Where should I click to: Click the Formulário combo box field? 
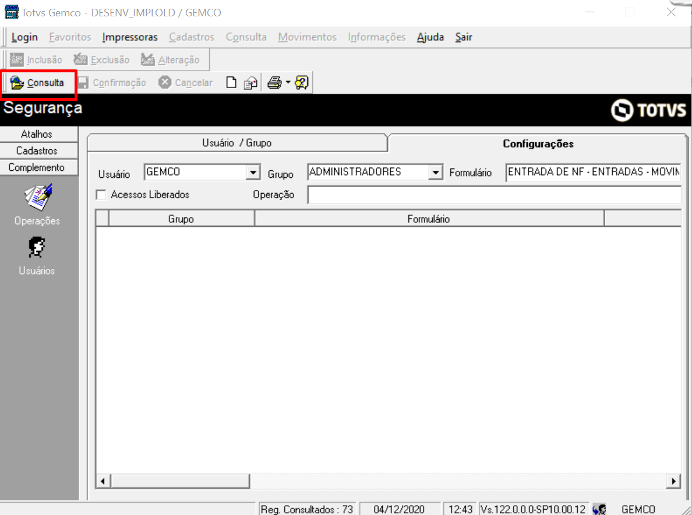click(x=593, y=172)
